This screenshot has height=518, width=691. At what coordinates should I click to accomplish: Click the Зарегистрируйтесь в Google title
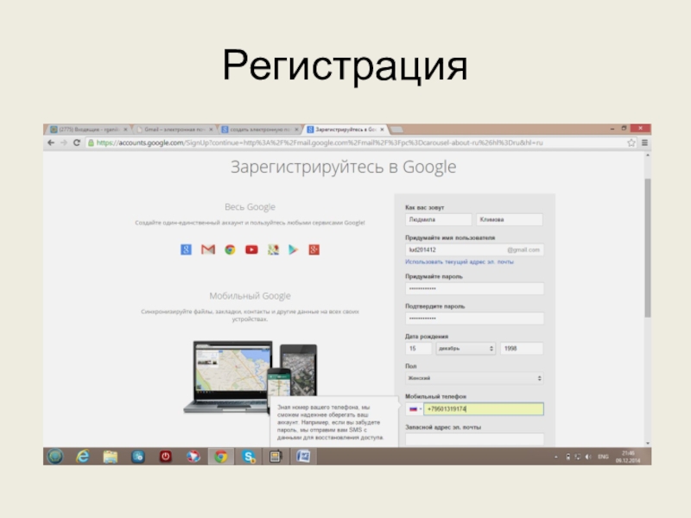(x=343, y=167)
